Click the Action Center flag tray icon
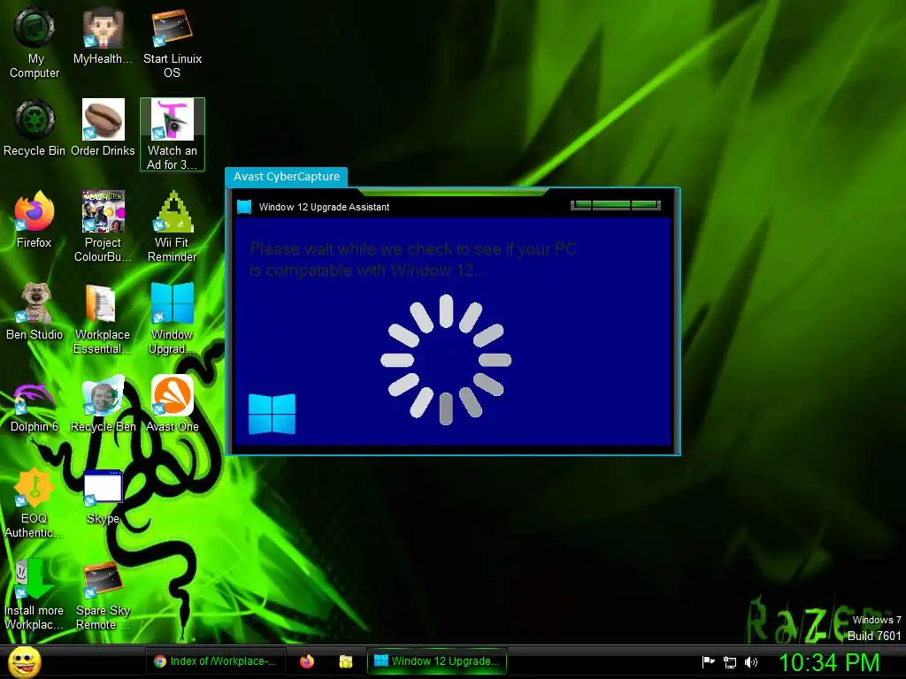The image size is (906, 679). (x=708, y=662)
